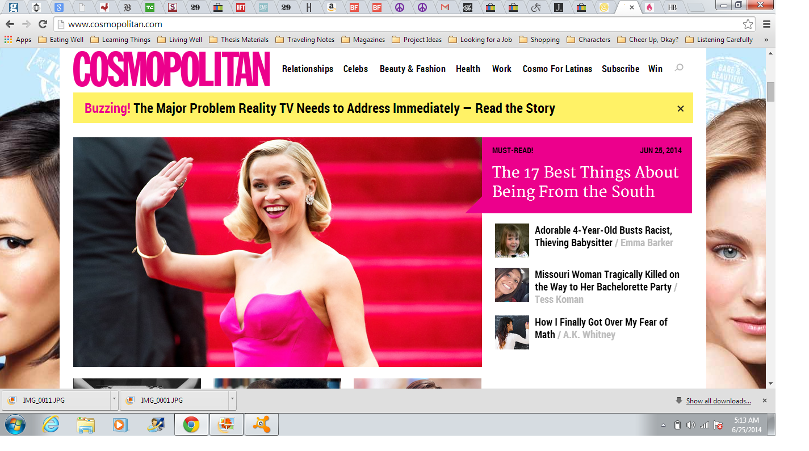This screenshot has width=809, height=451.
Task: Open the Thesis Materials bookmarks folder
Action: (238, 40)
